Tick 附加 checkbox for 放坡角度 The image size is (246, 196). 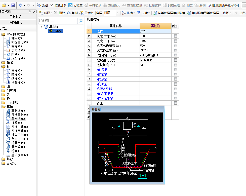pos(175,65)
